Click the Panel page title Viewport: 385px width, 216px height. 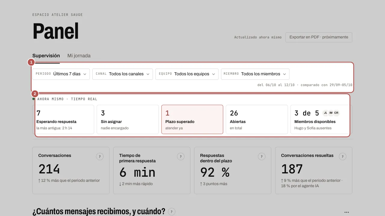point(56,31)
